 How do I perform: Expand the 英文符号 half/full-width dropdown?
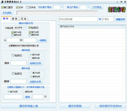(25, 28)
